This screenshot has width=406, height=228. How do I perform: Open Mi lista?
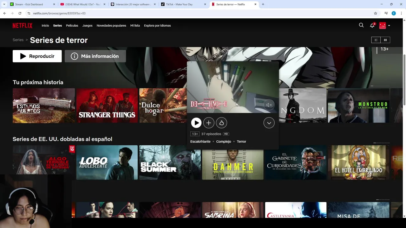point(135,26)
